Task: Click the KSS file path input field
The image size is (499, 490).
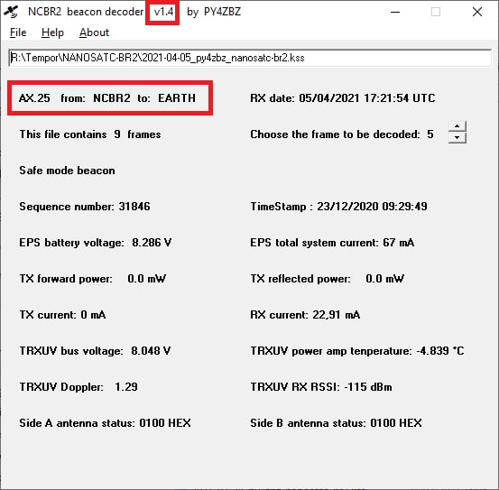Action: 250,58
